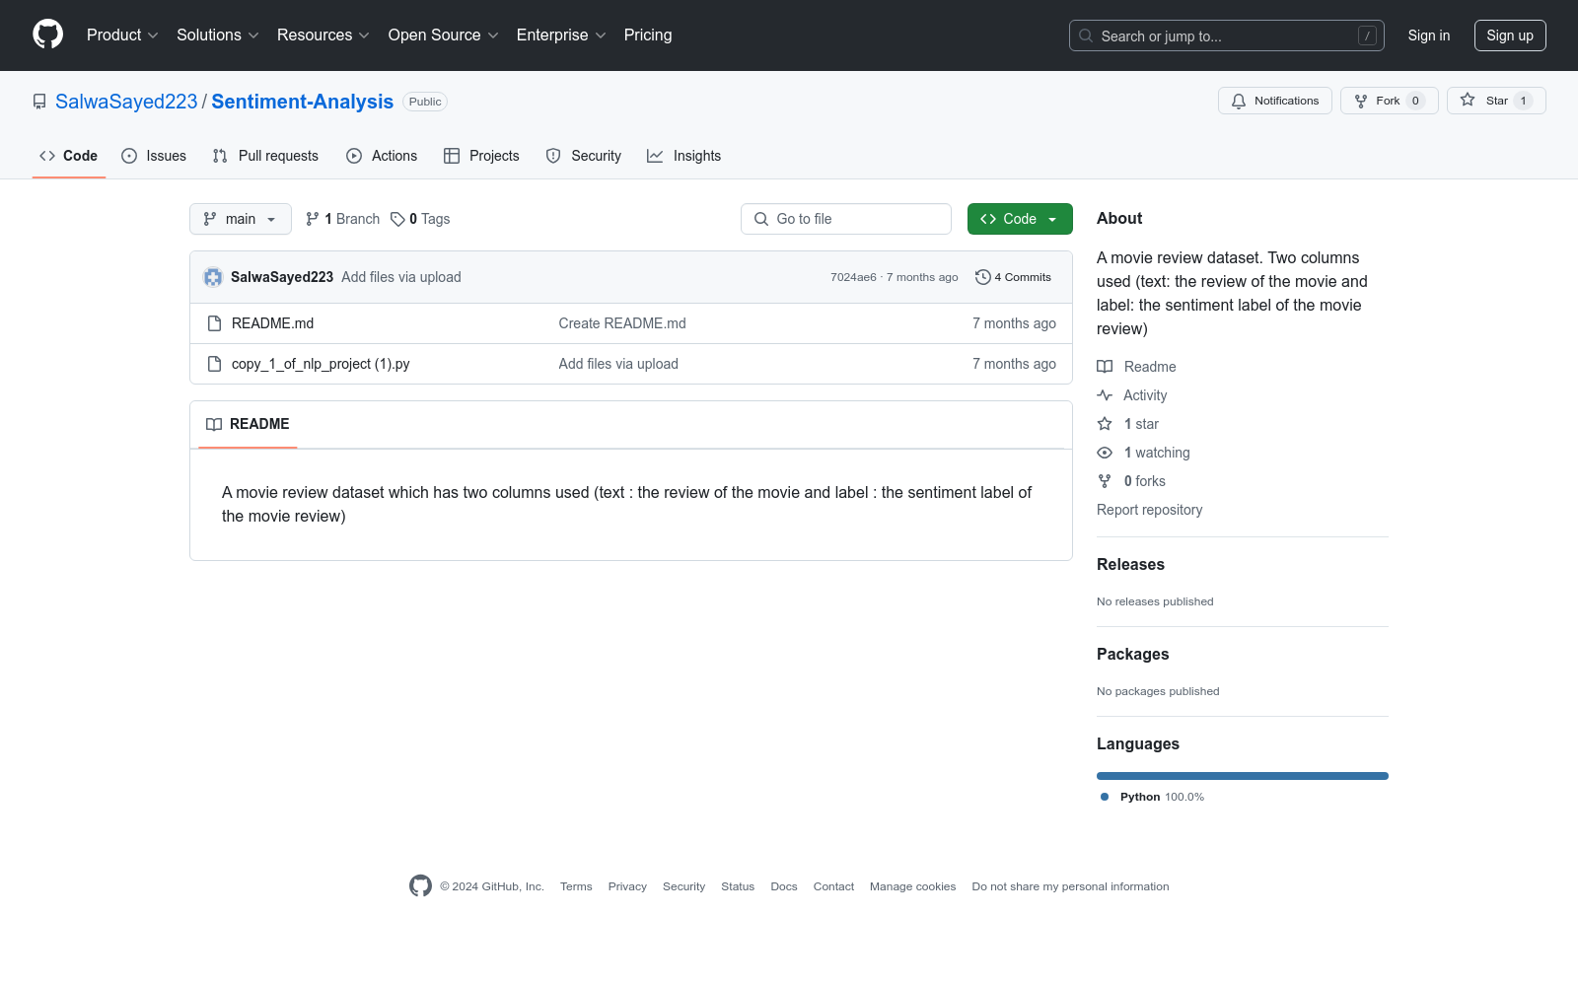Open the Packages heading link
Viewport: 1578px width, 986px height.
tap(1132, 654)
